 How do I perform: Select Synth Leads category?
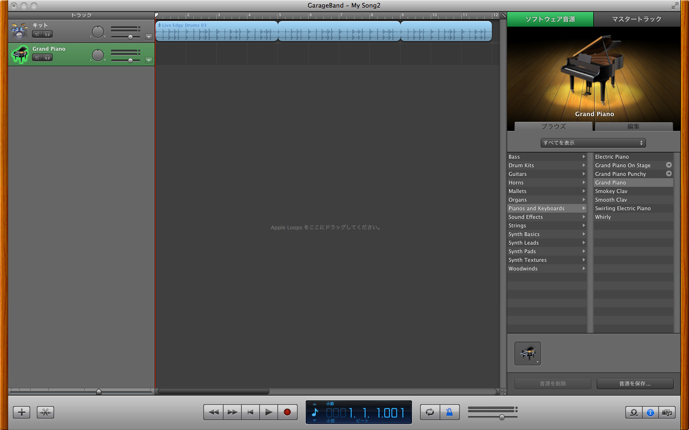coord(547,243)
